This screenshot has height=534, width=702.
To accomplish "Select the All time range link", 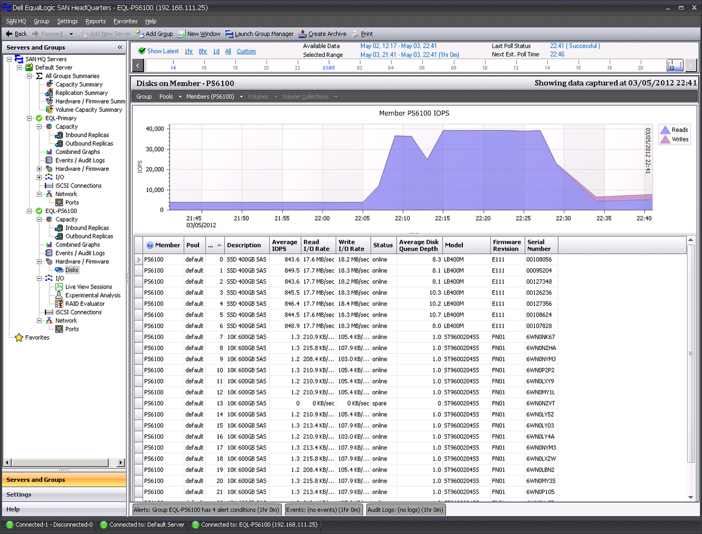I will pyautogui.click(x=228, y=51).
